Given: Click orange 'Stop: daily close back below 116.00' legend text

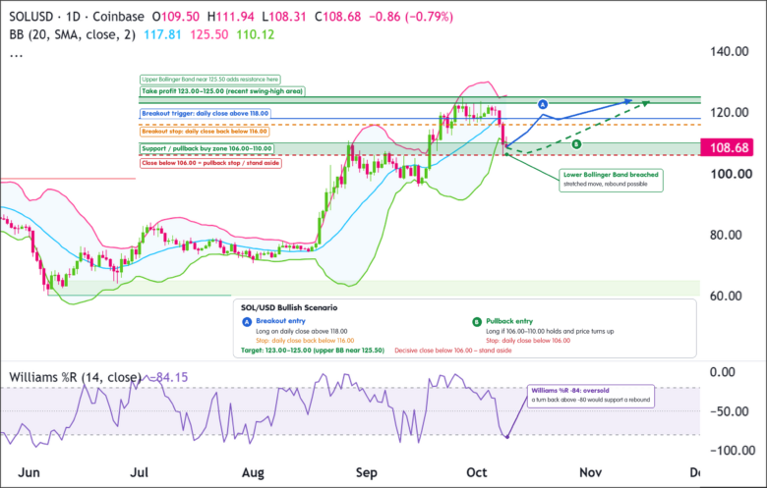Looking at the screenshot, I should (305, 341).
